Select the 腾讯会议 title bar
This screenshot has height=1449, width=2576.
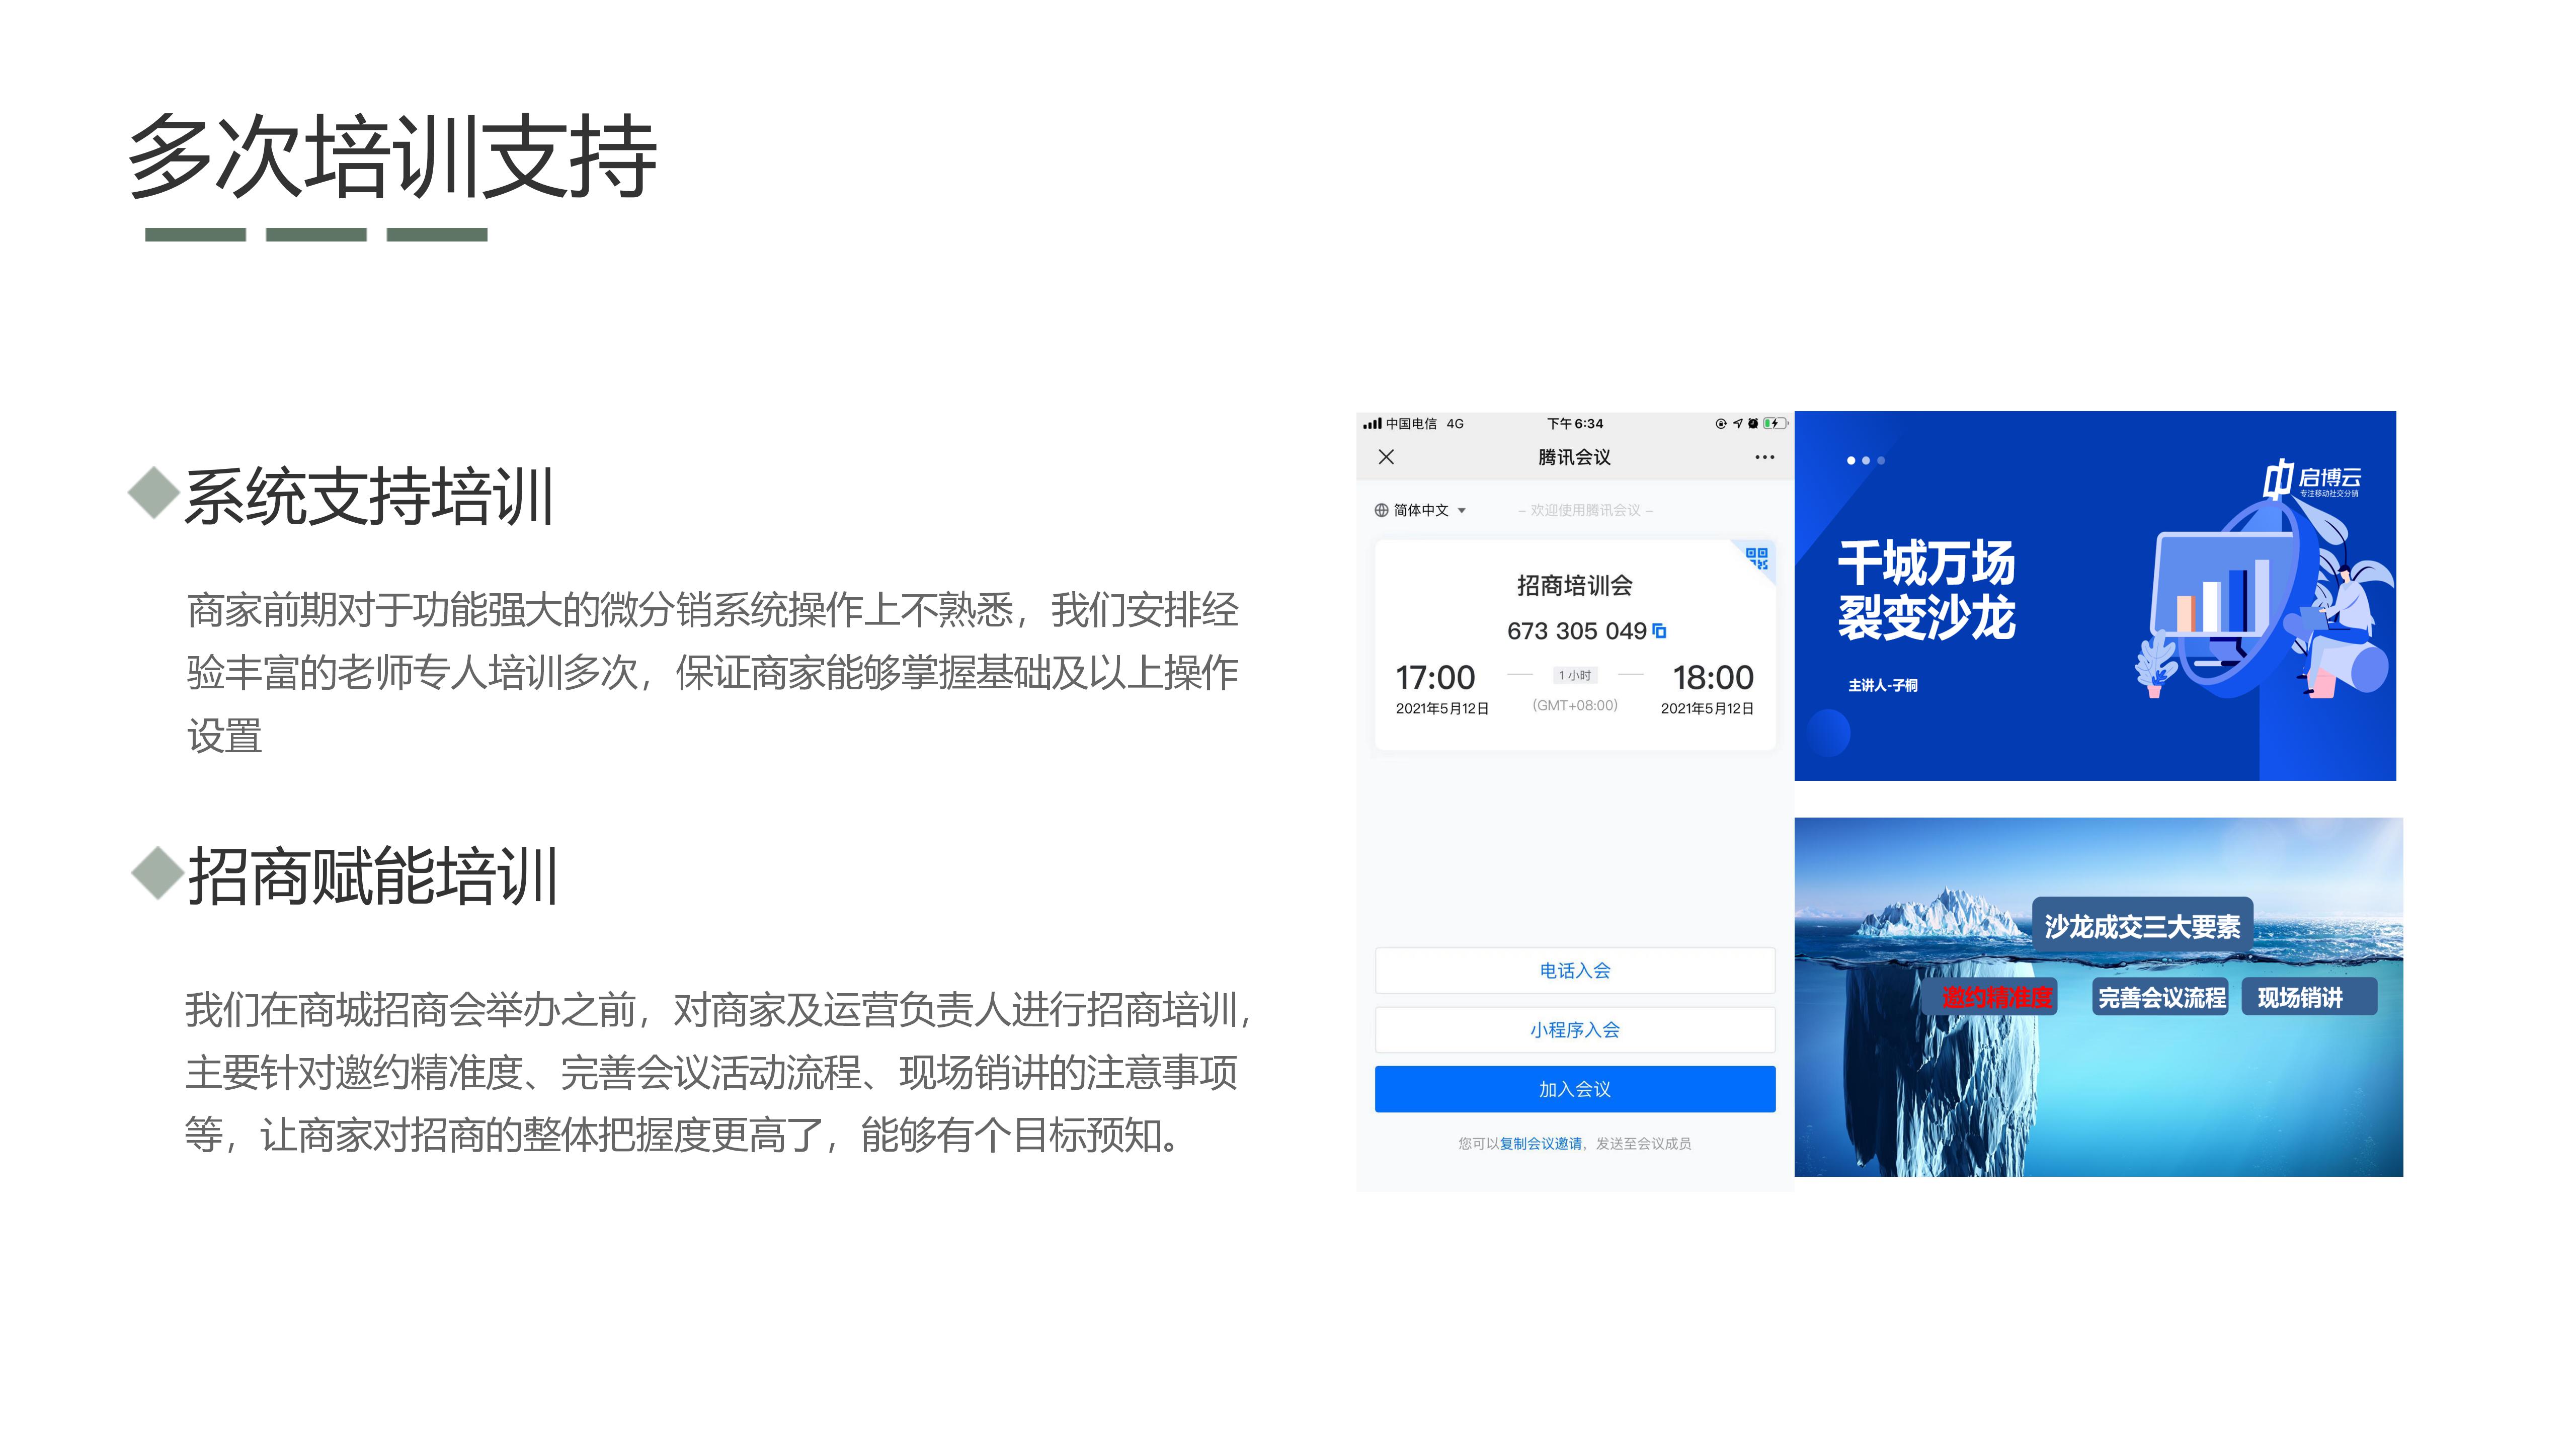coord(1575,457)
